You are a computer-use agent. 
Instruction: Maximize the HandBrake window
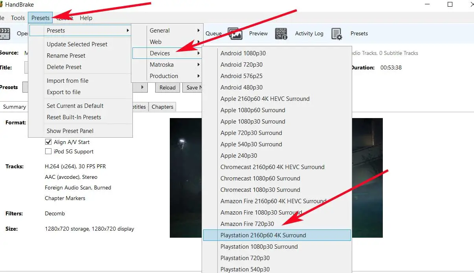pyautogui.click(x=450, y=5)
